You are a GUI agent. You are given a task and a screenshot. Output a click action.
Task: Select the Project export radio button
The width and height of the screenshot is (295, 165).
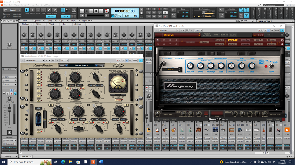coord(4,14)
